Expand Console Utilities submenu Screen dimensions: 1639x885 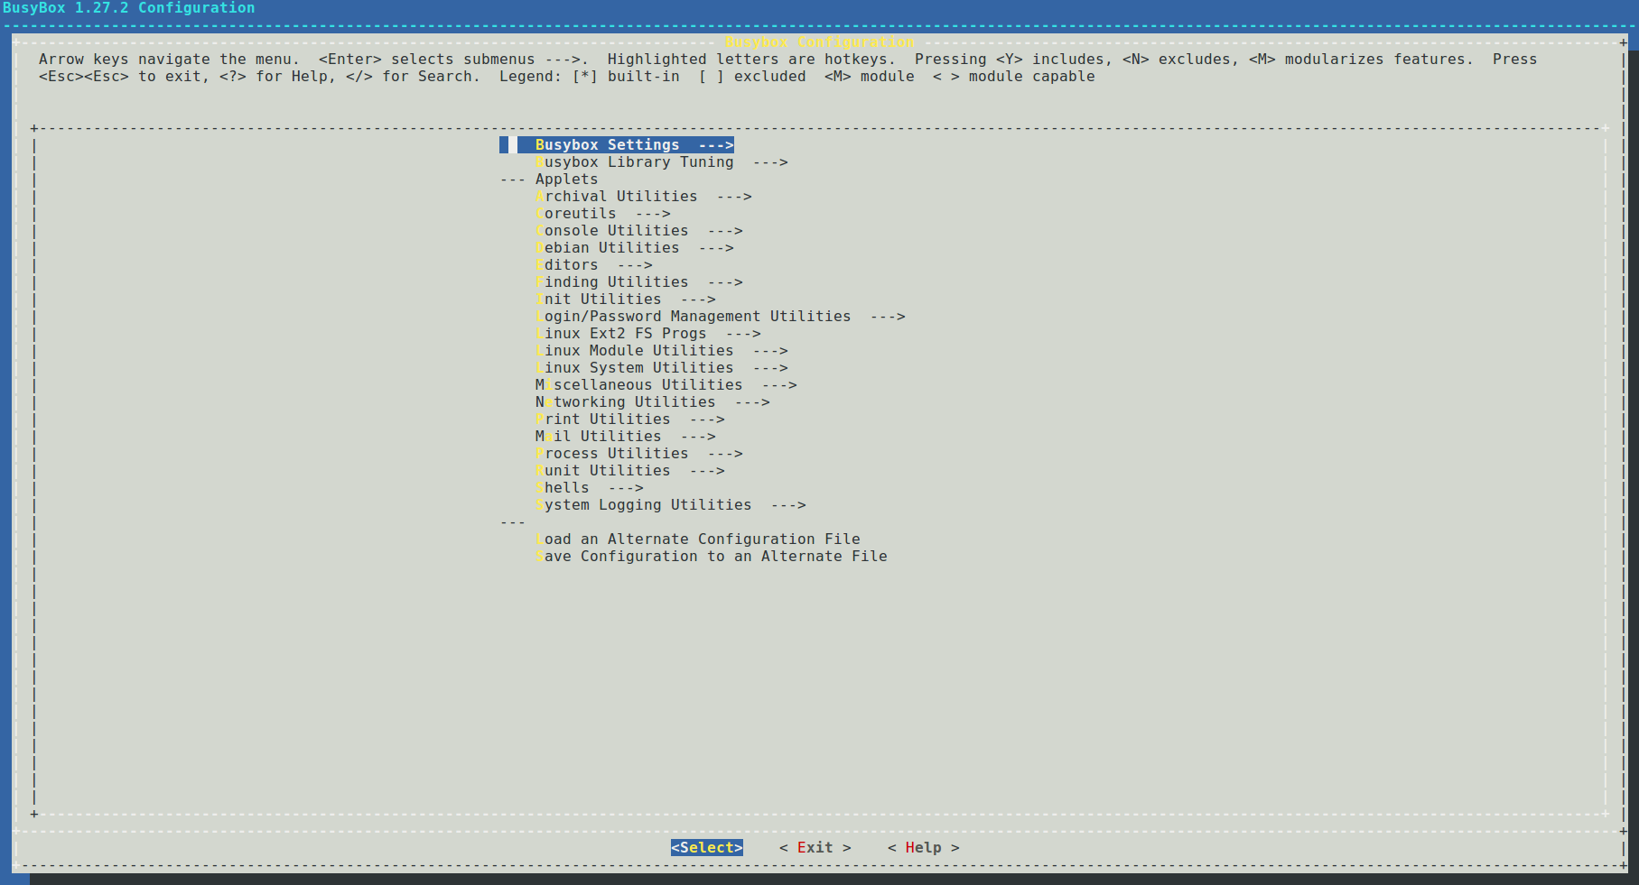pos(638,231)
